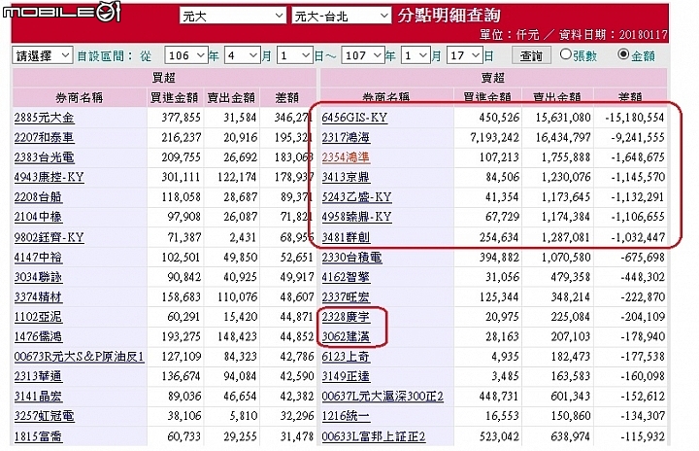Open the 4147中裕 stock link

38,258
